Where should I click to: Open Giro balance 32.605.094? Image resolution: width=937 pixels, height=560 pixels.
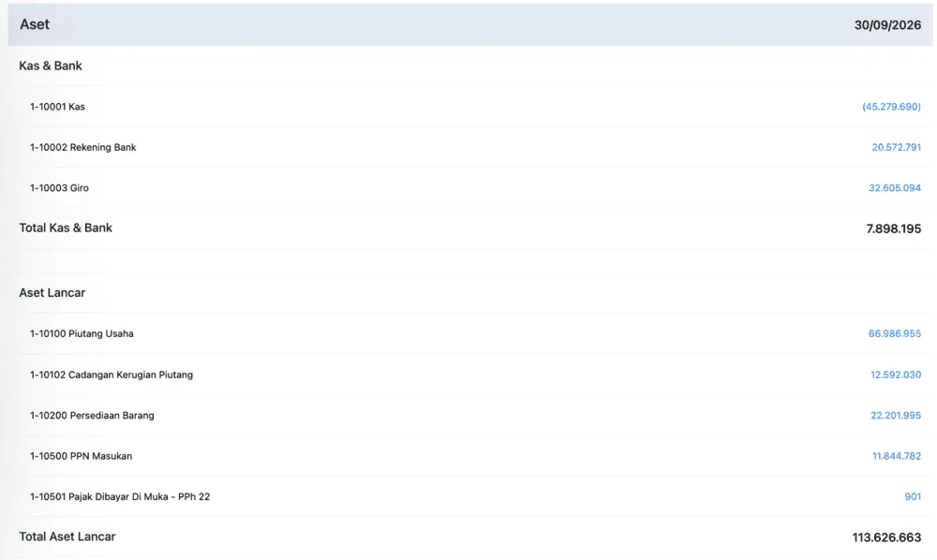click(x=895, y=188)
